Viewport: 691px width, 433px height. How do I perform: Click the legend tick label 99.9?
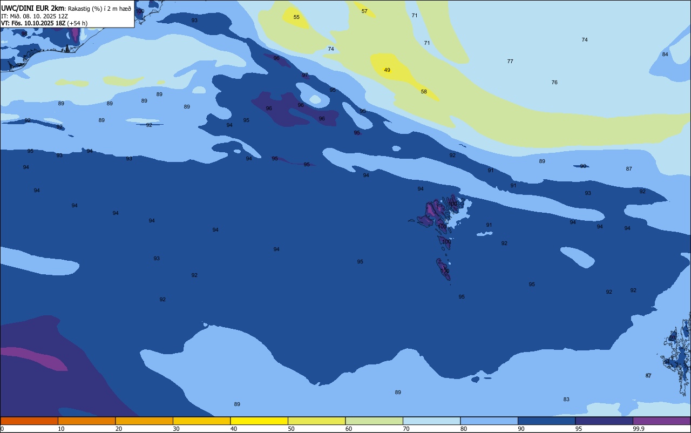point(639,429)
